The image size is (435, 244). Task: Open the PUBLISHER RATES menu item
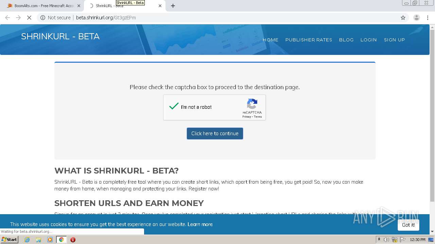[x=309, y=40]
